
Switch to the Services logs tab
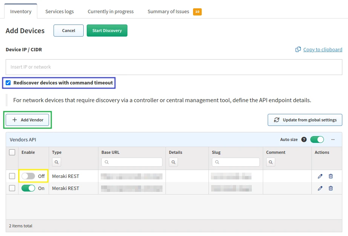(x=60, y=11)
